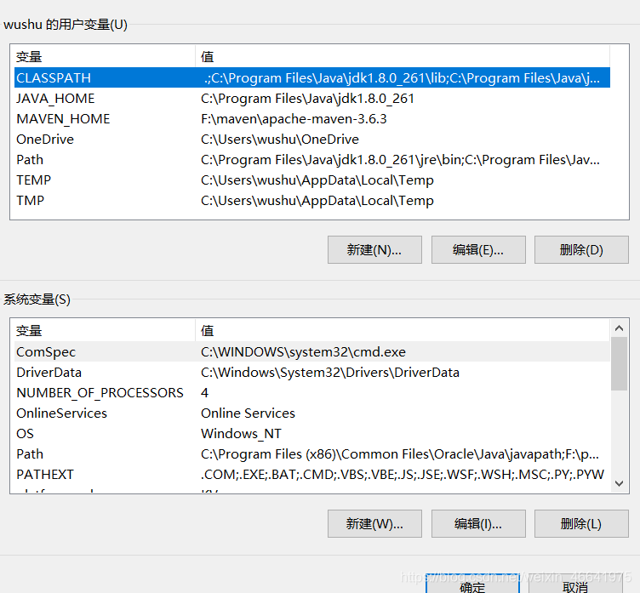The width and height of the screenshot is (640, 593).
Task: Click the 删除(D) button for user variables
Action: [x=581, y=249]
